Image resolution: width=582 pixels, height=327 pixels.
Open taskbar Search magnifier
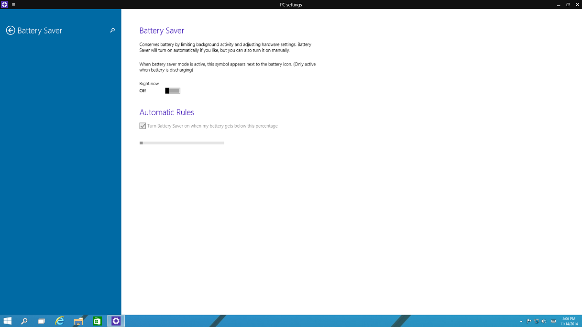pyautogui.click(x=24, y=321)
